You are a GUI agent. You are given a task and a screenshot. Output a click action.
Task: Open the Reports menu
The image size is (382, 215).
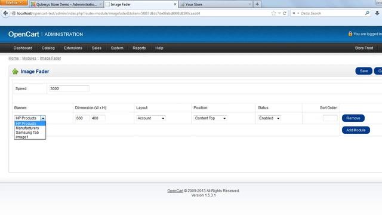click(139, 48)
